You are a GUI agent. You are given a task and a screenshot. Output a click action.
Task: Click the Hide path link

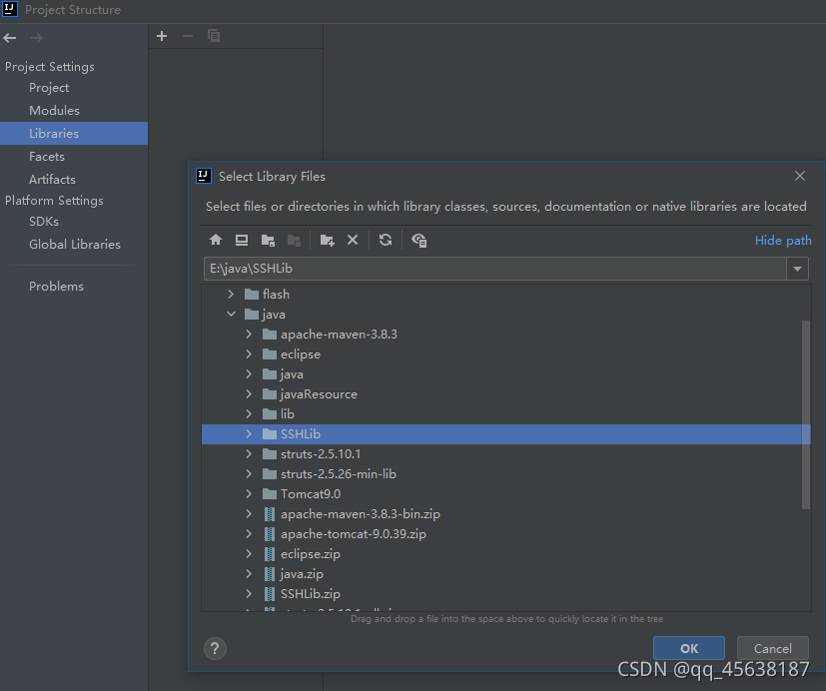tap(783, 241)
